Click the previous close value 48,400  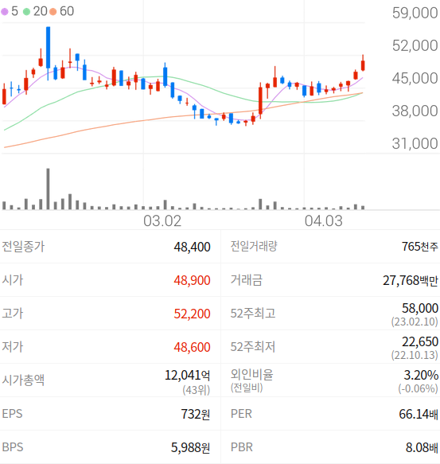point(192,247)
